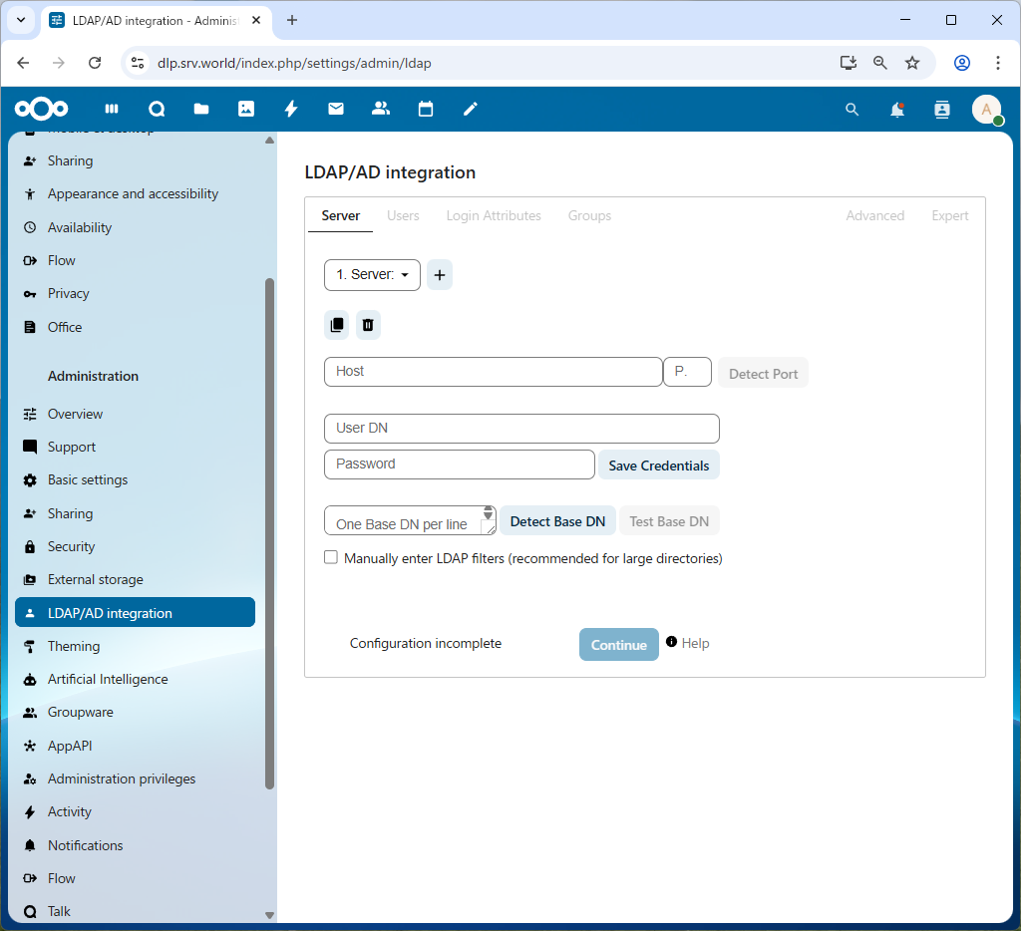The height and width of the screenshot is (931, 1021).
Task: Open Appearance and accessibility settings
Action: 135,194
